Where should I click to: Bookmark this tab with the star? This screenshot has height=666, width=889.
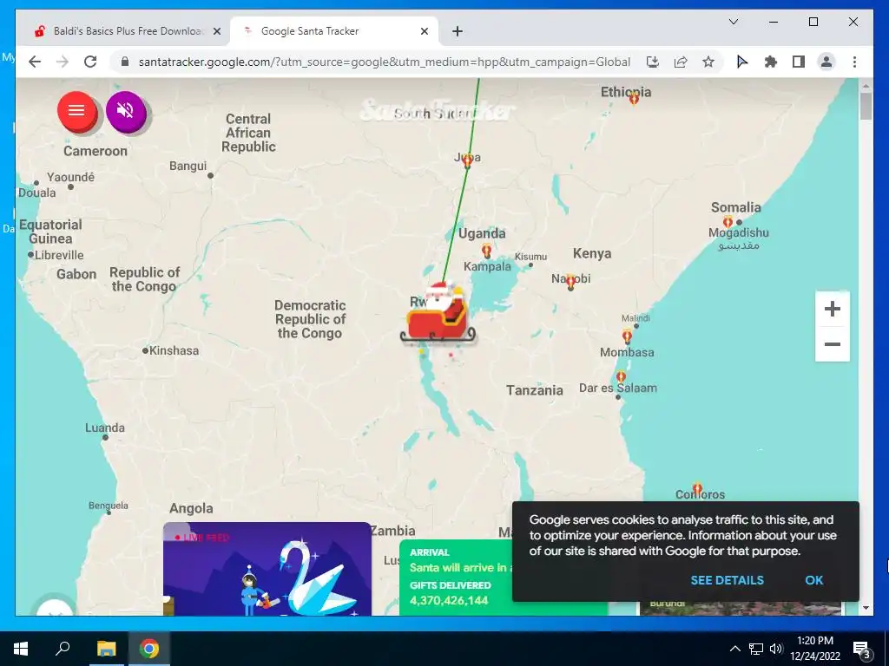tap(708, 62)
